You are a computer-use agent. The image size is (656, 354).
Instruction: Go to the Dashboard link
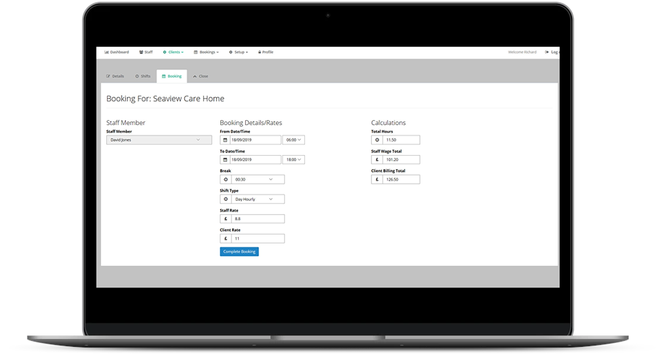(117, 52)
